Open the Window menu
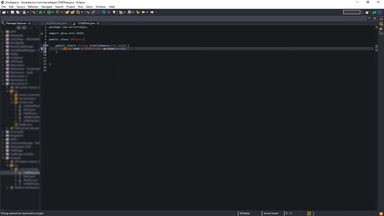 (101, 7)
